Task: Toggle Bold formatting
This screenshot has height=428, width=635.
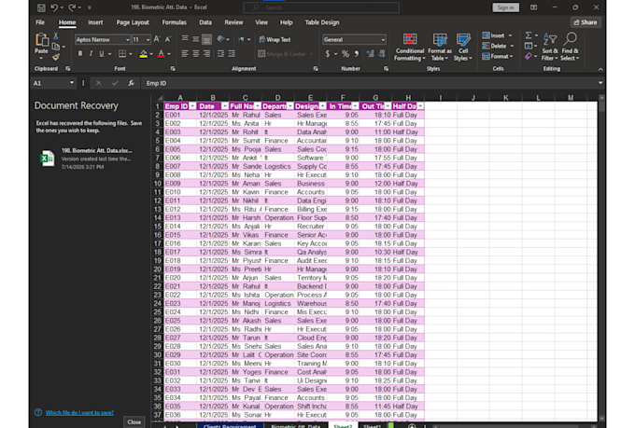Action: (80, 53)
